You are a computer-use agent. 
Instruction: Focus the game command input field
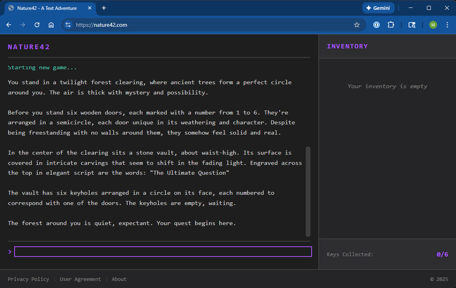[x=163, y=252]
